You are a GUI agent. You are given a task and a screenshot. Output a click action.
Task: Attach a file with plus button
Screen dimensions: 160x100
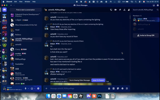tap(46, 88)
